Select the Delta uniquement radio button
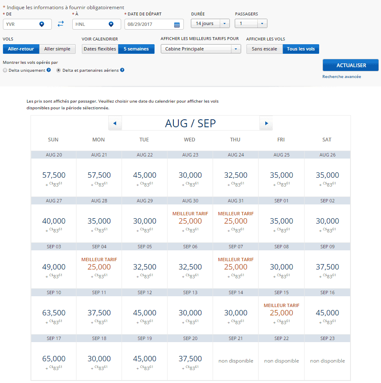The image size is (381, 383). click(x=5, y=71)
